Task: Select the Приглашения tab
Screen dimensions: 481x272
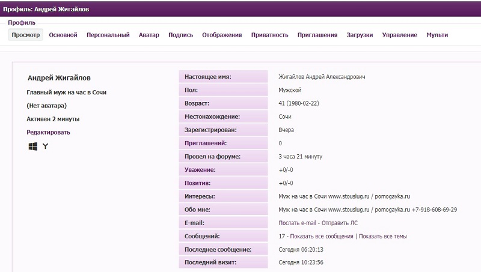Action: (x=317, y=35)
